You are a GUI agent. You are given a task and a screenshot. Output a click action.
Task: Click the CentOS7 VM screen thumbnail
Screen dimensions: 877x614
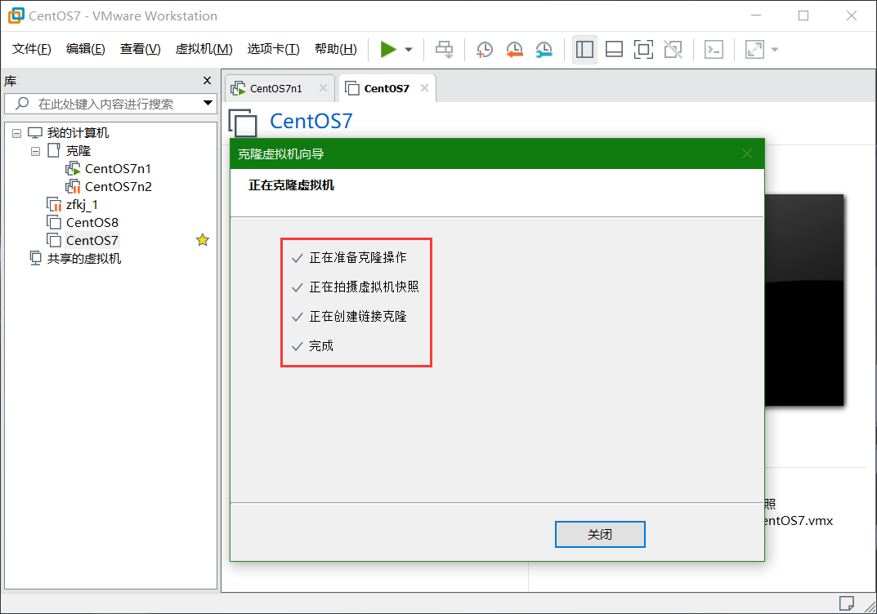[x=803, y=300]
